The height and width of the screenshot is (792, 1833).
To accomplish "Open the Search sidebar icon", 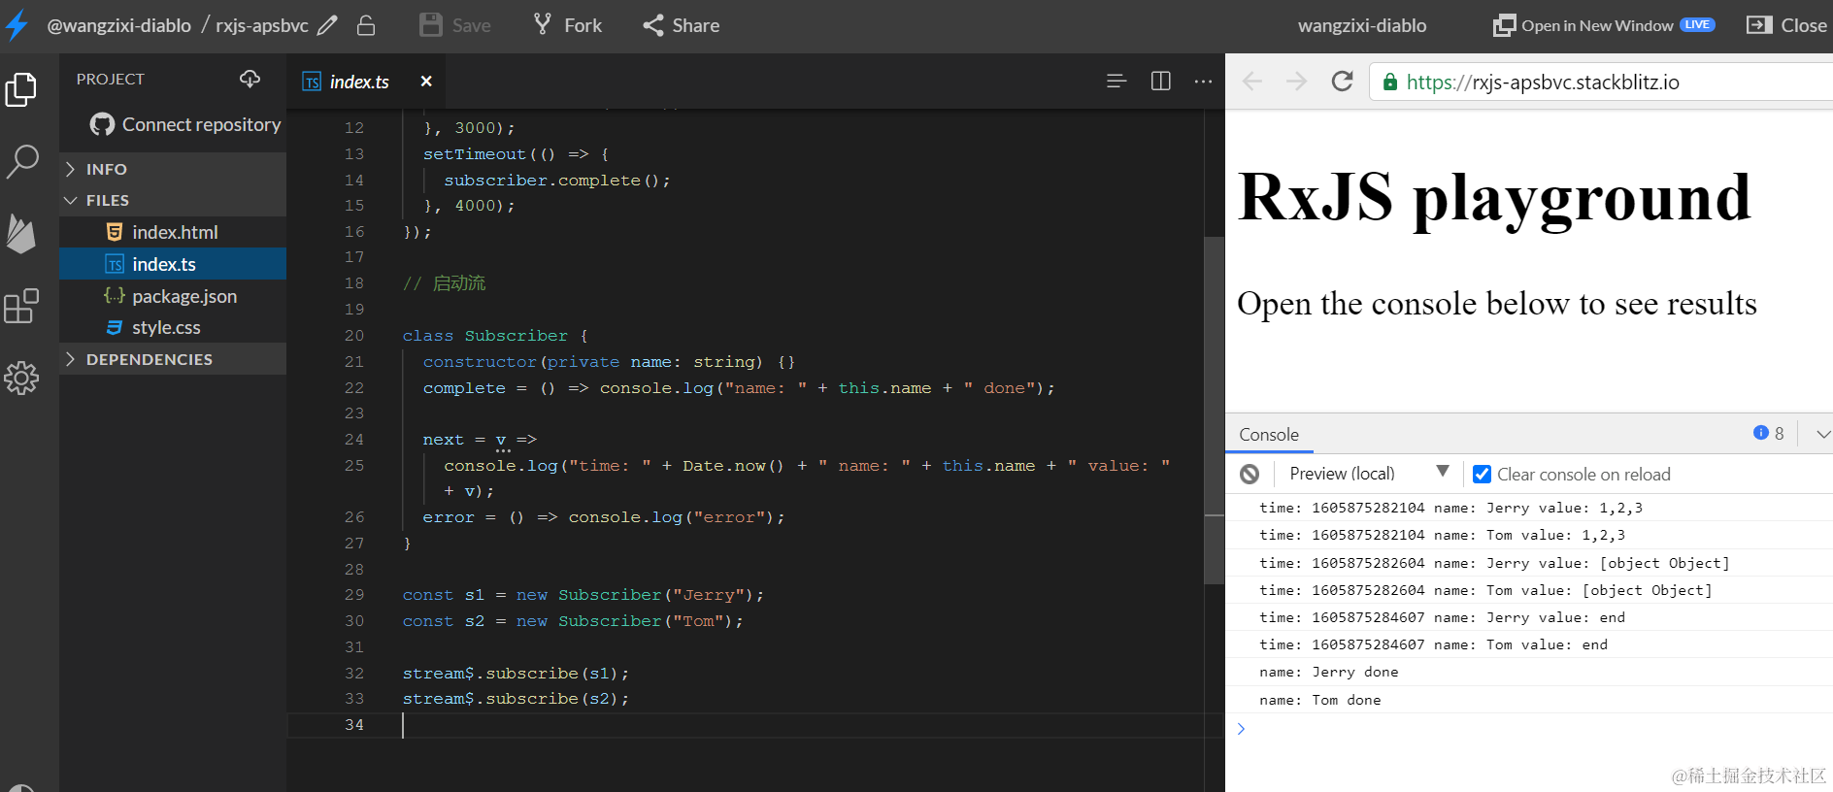I will [x=21, y=161].
